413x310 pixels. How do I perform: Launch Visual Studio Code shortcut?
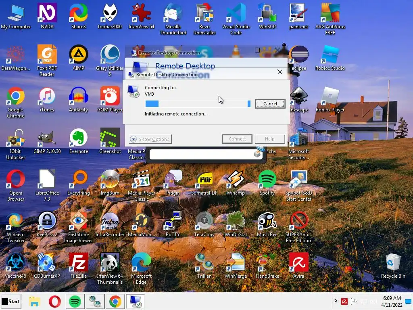tap(236, 19)
